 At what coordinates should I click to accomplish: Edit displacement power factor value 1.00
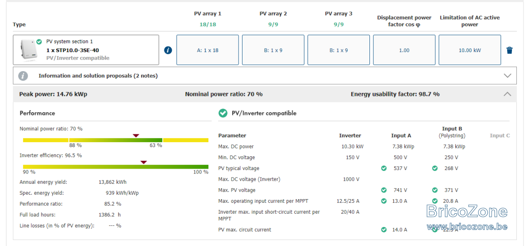404,50
